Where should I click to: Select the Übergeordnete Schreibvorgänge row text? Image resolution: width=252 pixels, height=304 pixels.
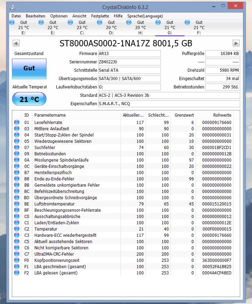66,197
